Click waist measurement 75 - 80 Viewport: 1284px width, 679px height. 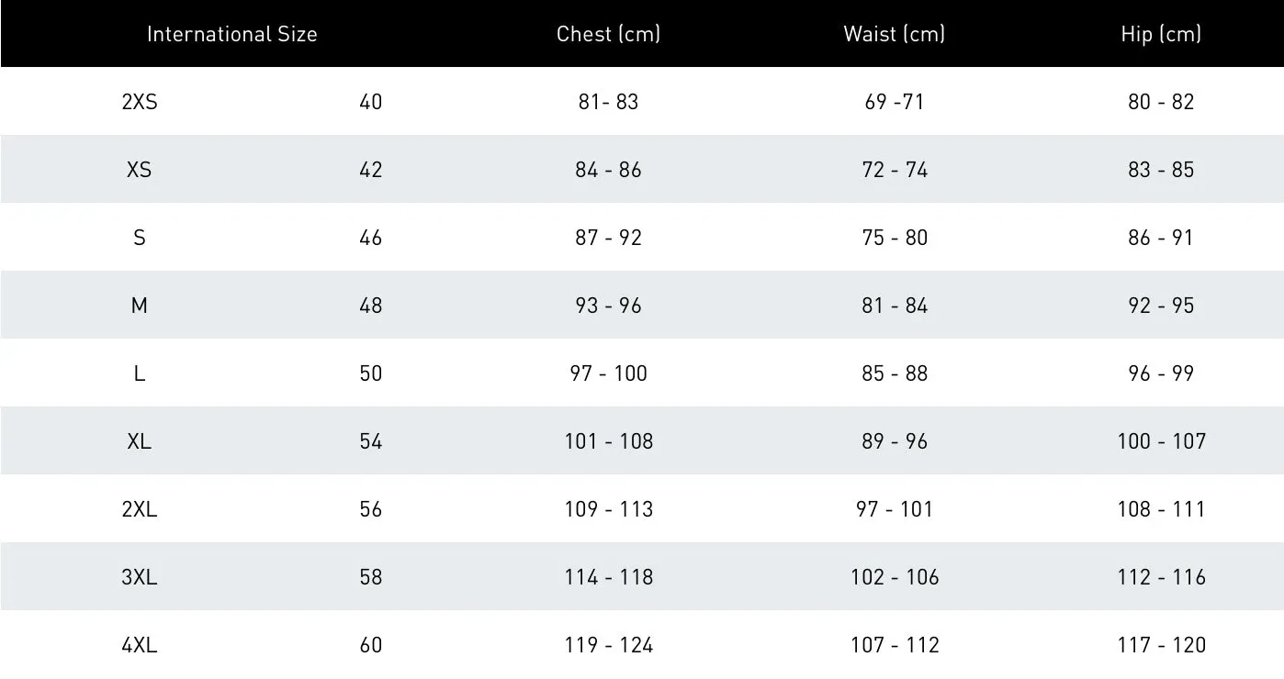[x=895, y=238]
